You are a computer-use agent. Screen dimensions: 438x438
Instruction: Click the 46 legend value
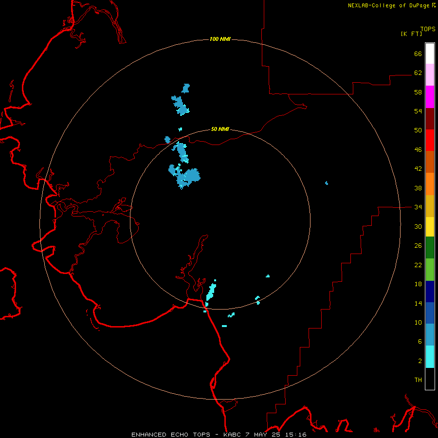(x=418, y=150)
